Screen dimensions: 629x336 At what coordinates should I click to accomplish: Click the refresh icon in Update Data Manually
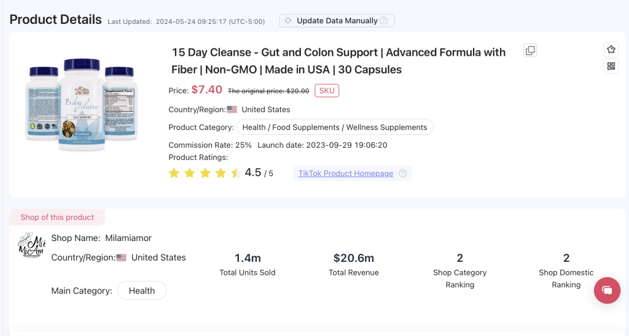click(288, 21)
